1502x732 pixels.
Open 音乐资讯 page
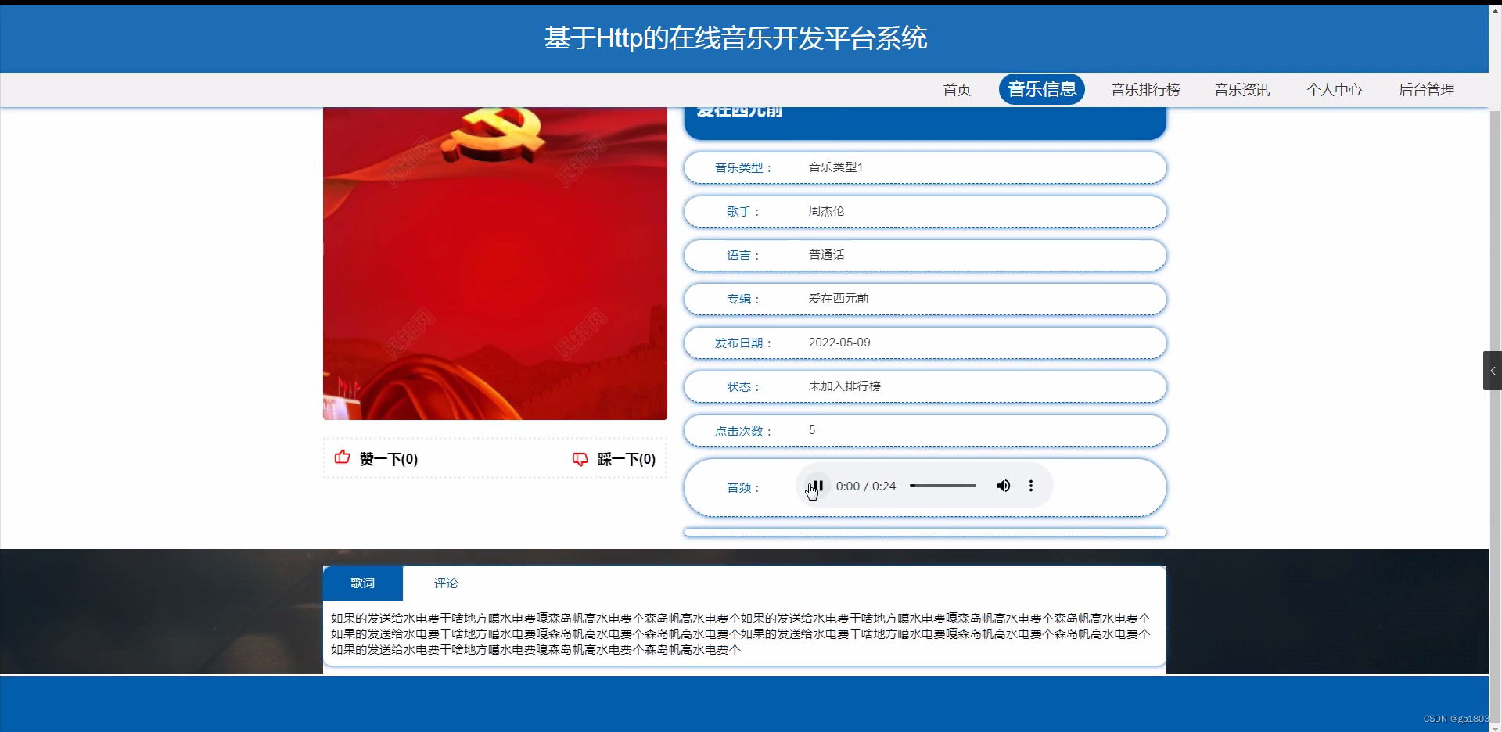1242,90
